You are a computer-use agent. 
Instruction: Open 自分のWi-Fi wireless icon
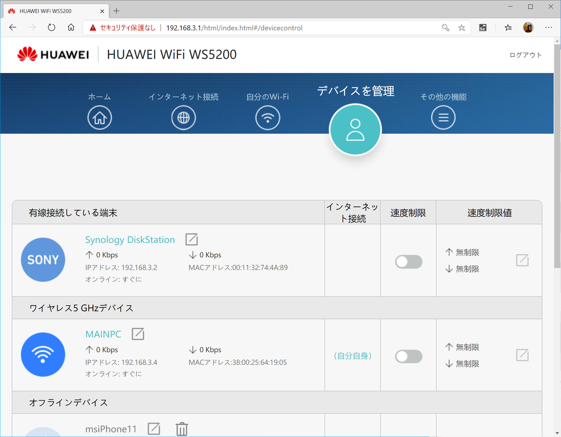point(267,117)
